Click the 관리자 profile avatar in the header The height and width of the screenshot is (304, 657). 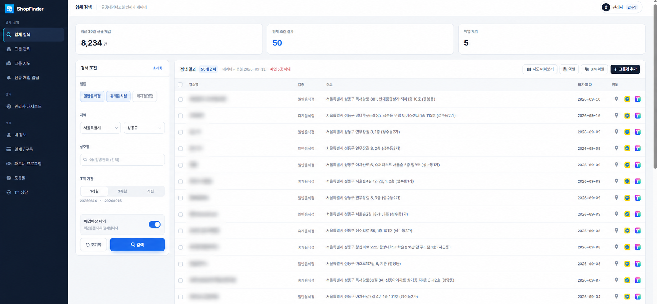click(606, 7)
